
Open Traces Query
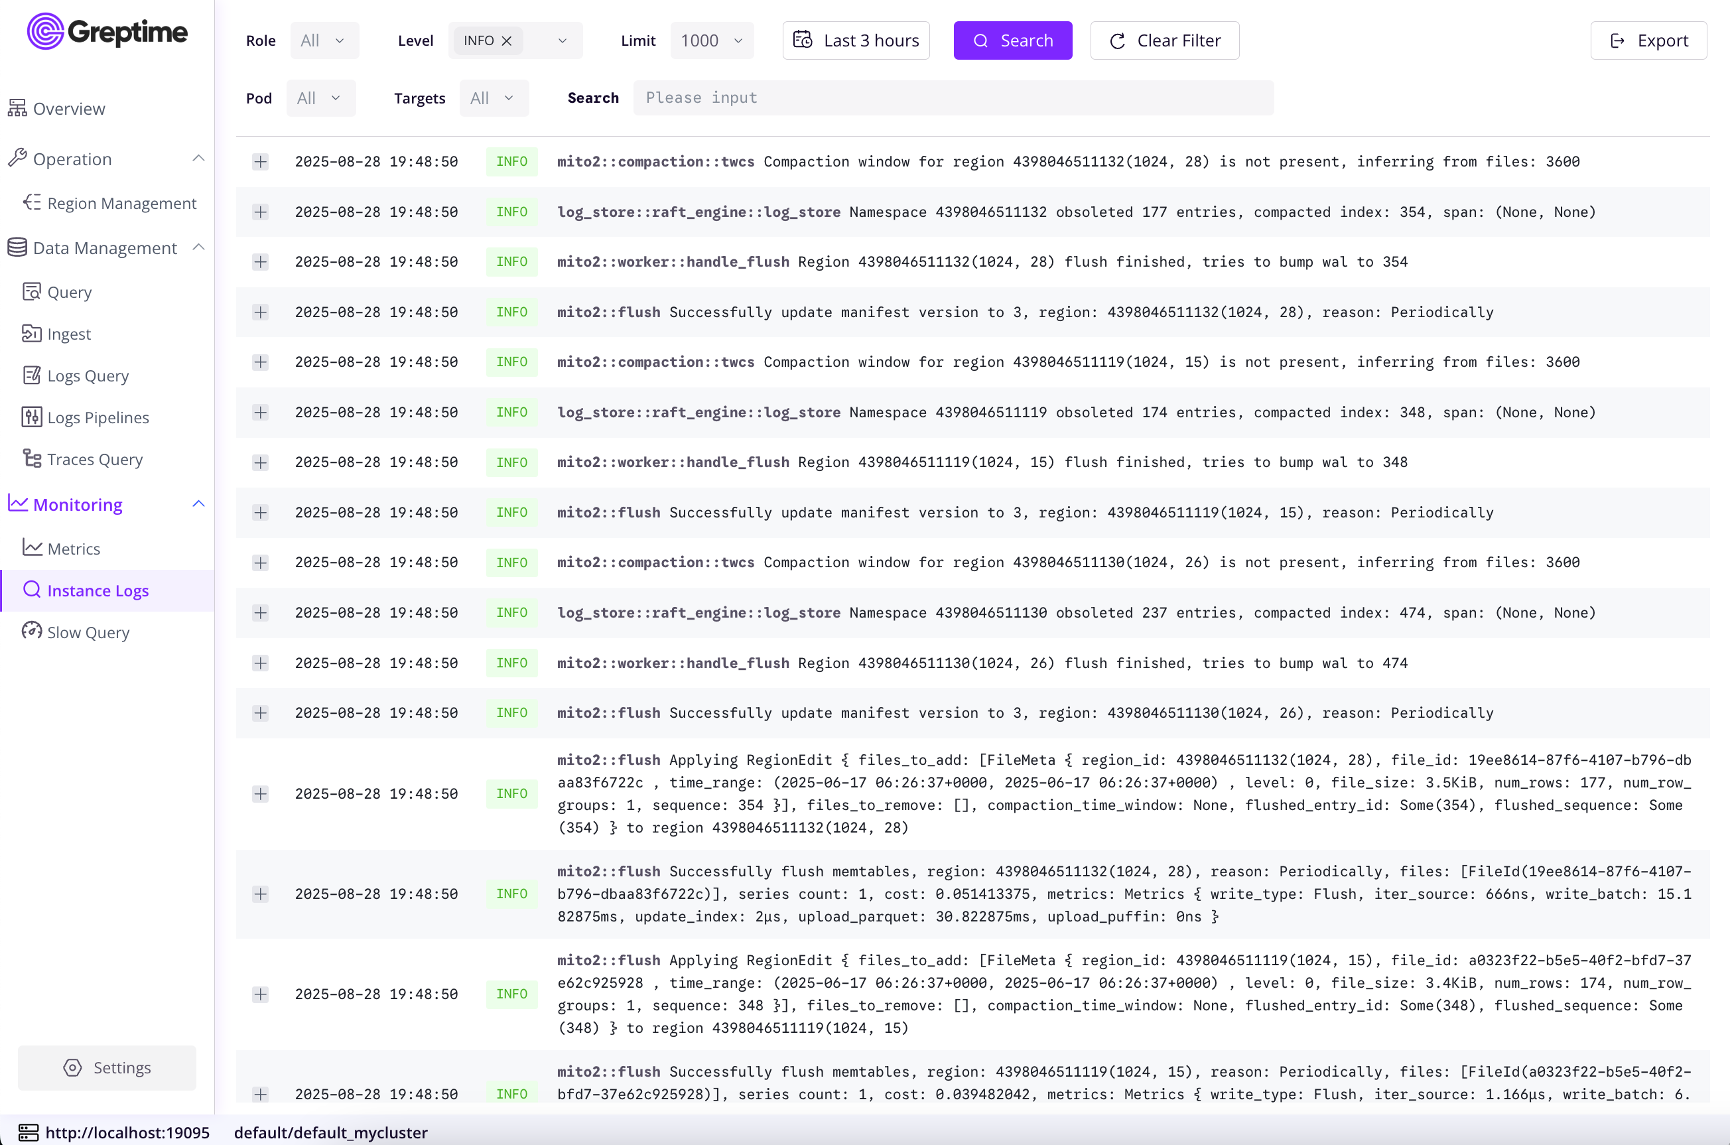pos(94,458)
